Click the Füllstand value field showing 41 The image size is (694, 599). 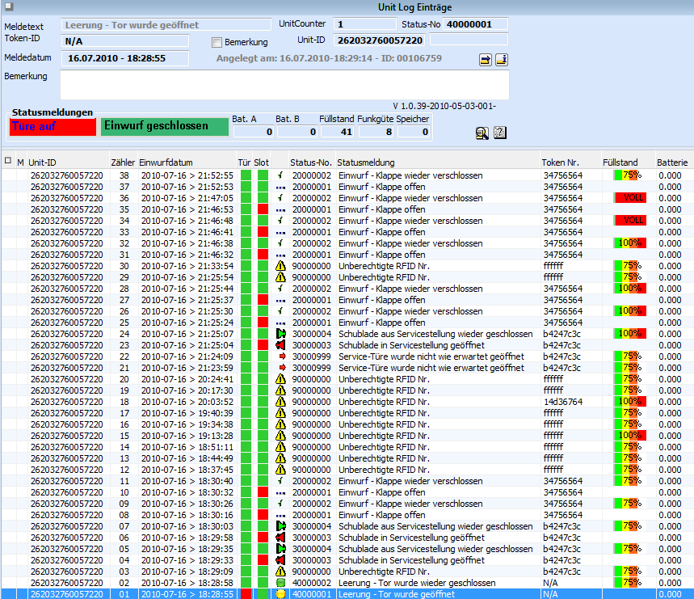[x=337, y=132]
